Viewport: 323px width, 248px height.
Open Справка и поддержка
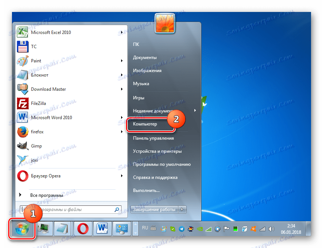(155, 177)
